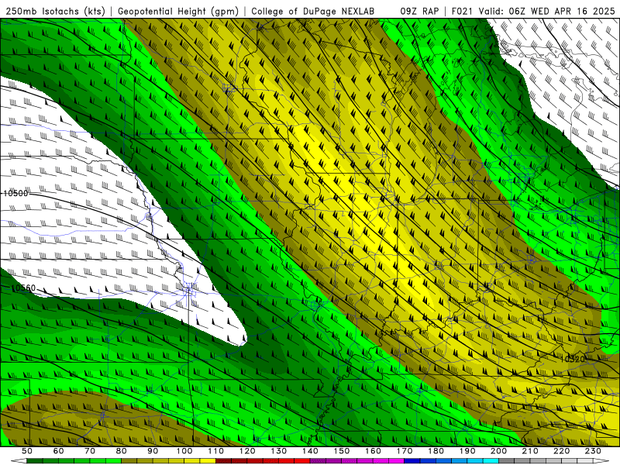Click the 210 kts legend label

(x=530, y=451)
